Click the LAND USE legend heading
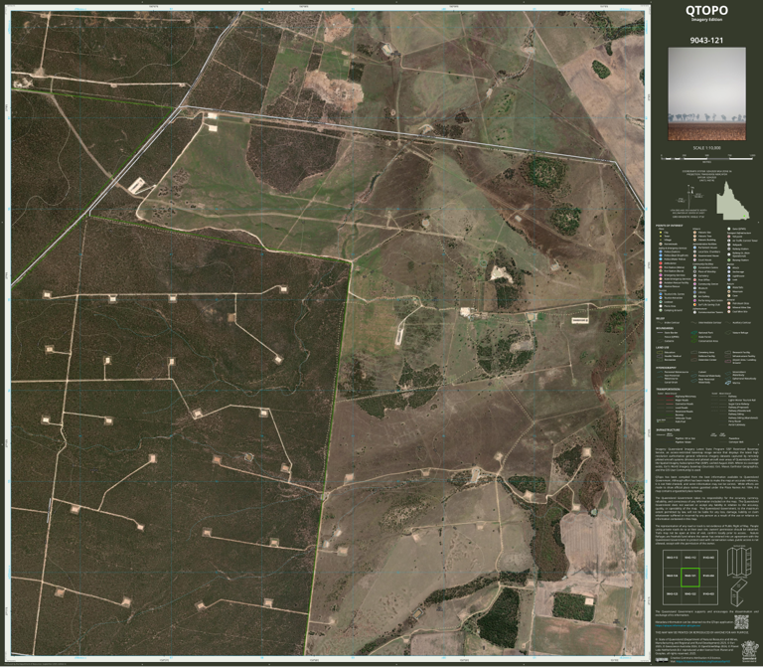 click(663, 348)
